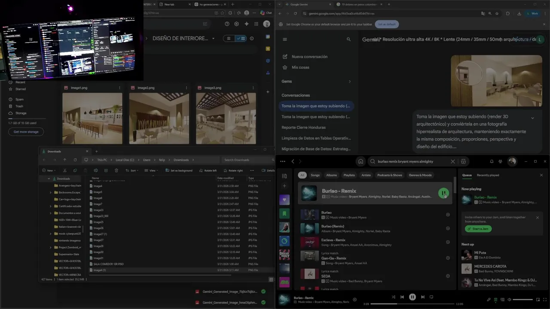Screen dimensions: 550x309
Task: Open DISEÑO DE INTERIORE... folder dropdown
Action: [213, 39]
